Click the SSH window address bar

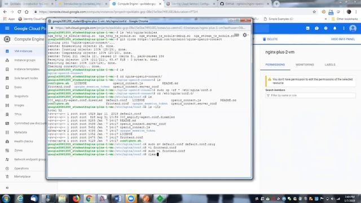pos(149,28)
